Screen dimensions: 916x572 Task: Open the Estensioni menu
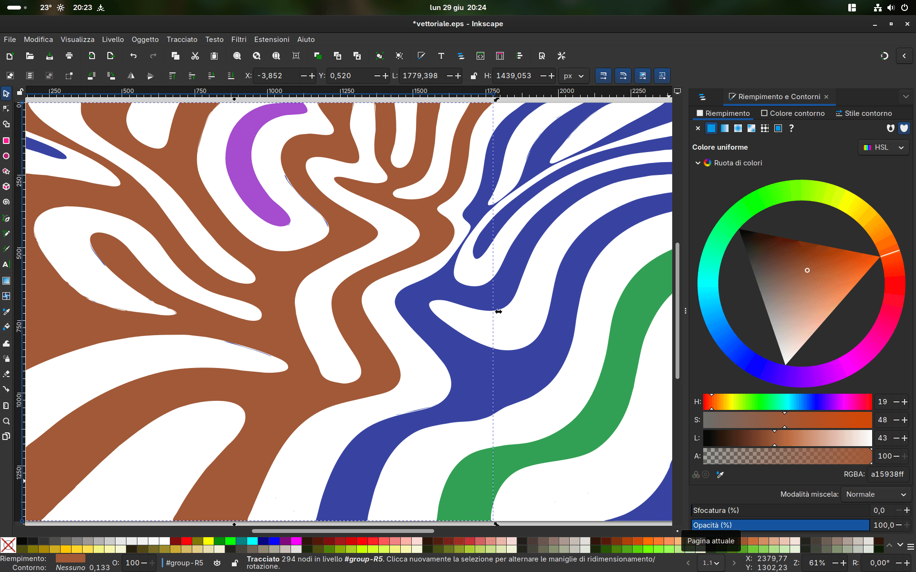[x=271, y=40]
